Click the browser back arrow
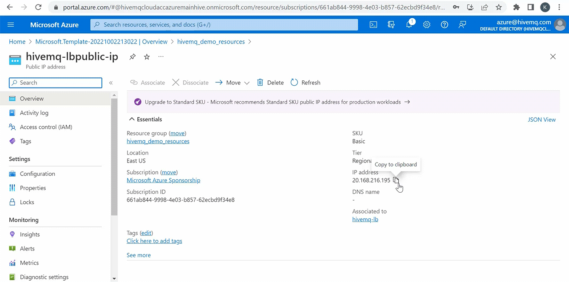Screen dimensions: 569x282 (x=10, y=7)
